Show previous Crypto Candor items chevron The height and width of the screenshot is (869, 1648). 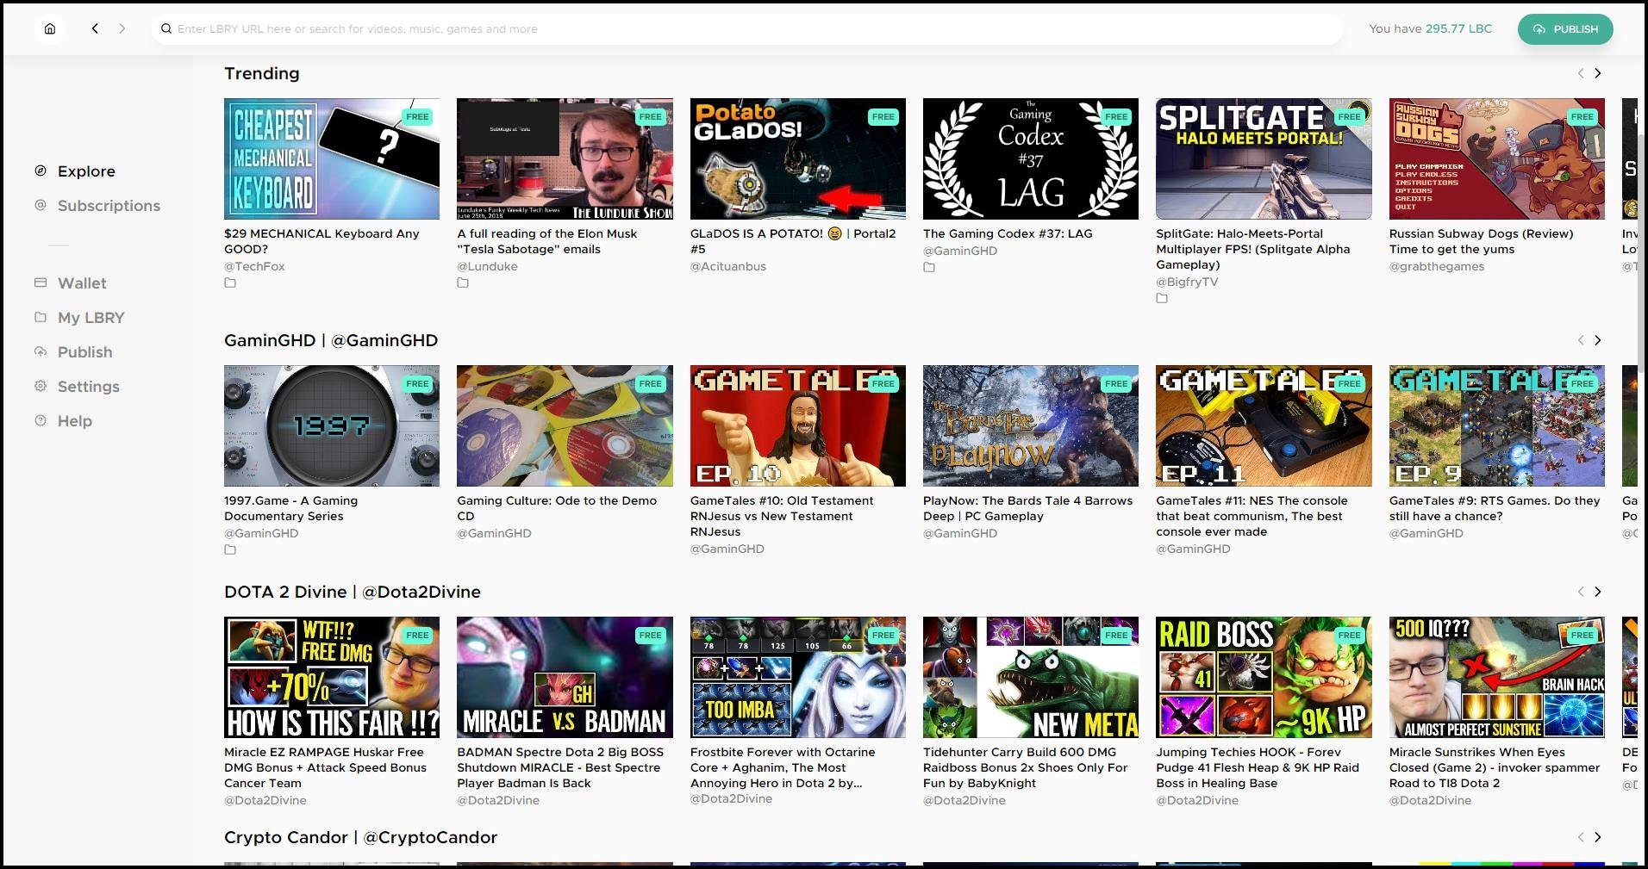tap(1580, 837)
